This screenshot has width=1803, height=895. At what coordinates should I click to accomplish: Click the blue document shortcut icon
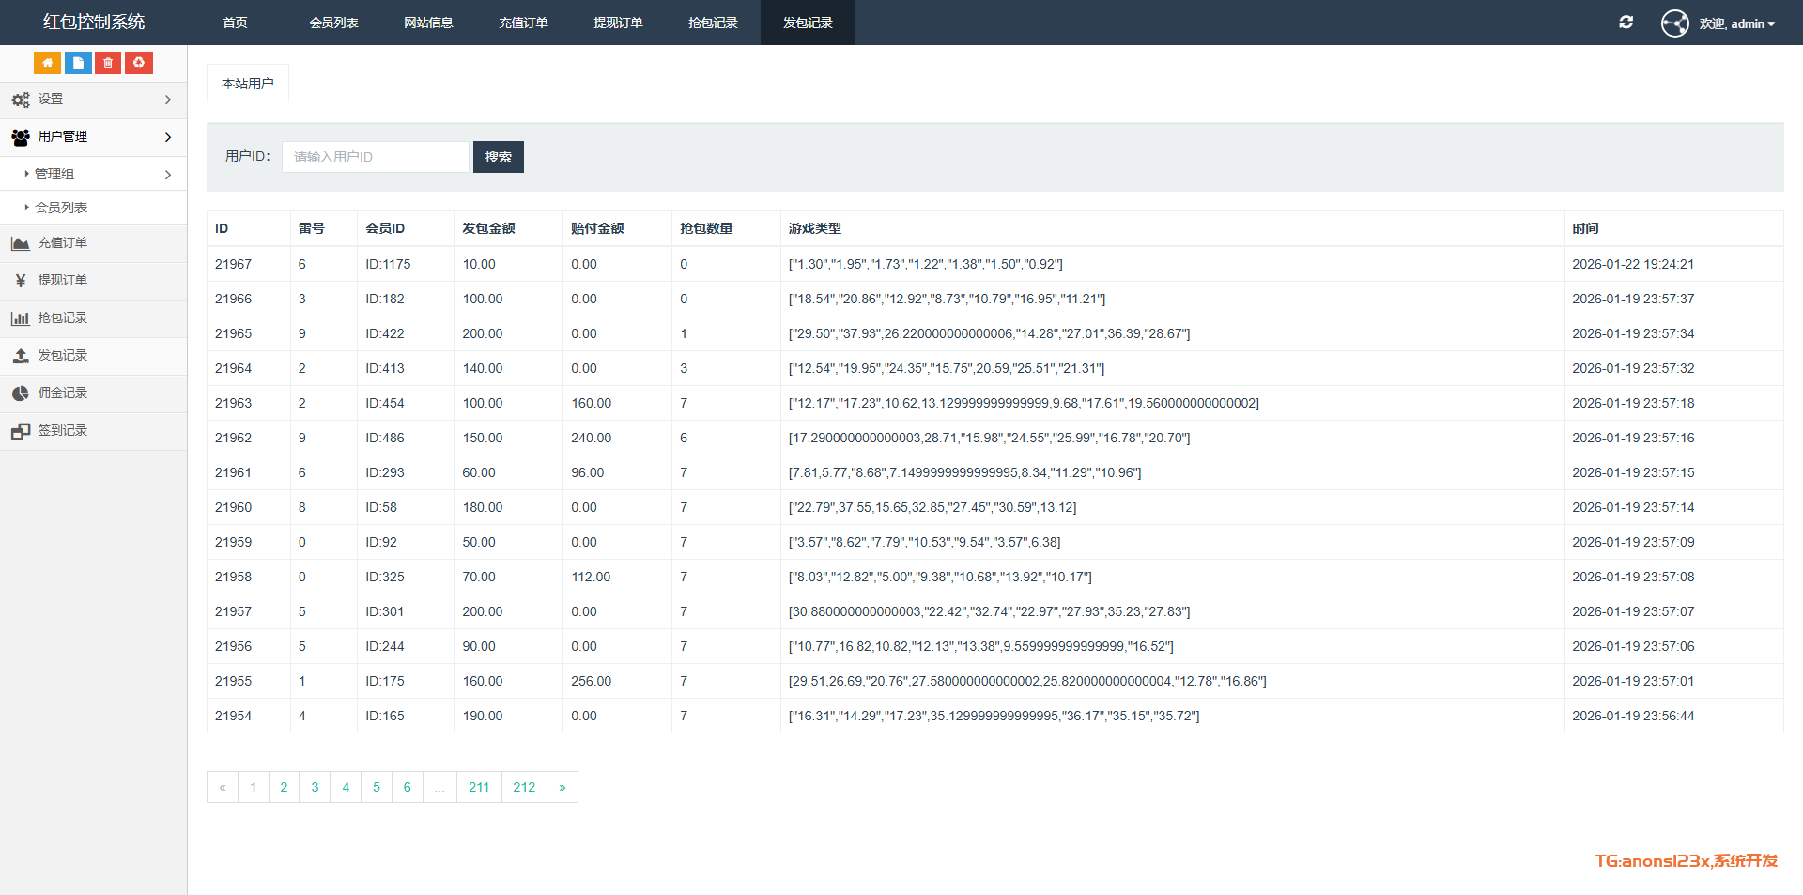[78, 63]
